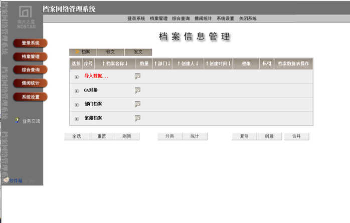350x223 pixels.
Task: Click the 刷新 button
Action: (126, 136)
